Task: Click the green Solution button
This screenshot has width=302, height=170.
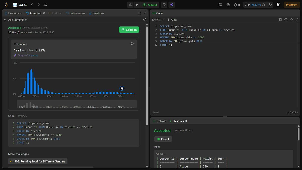Action: click(x=129, y=30)
